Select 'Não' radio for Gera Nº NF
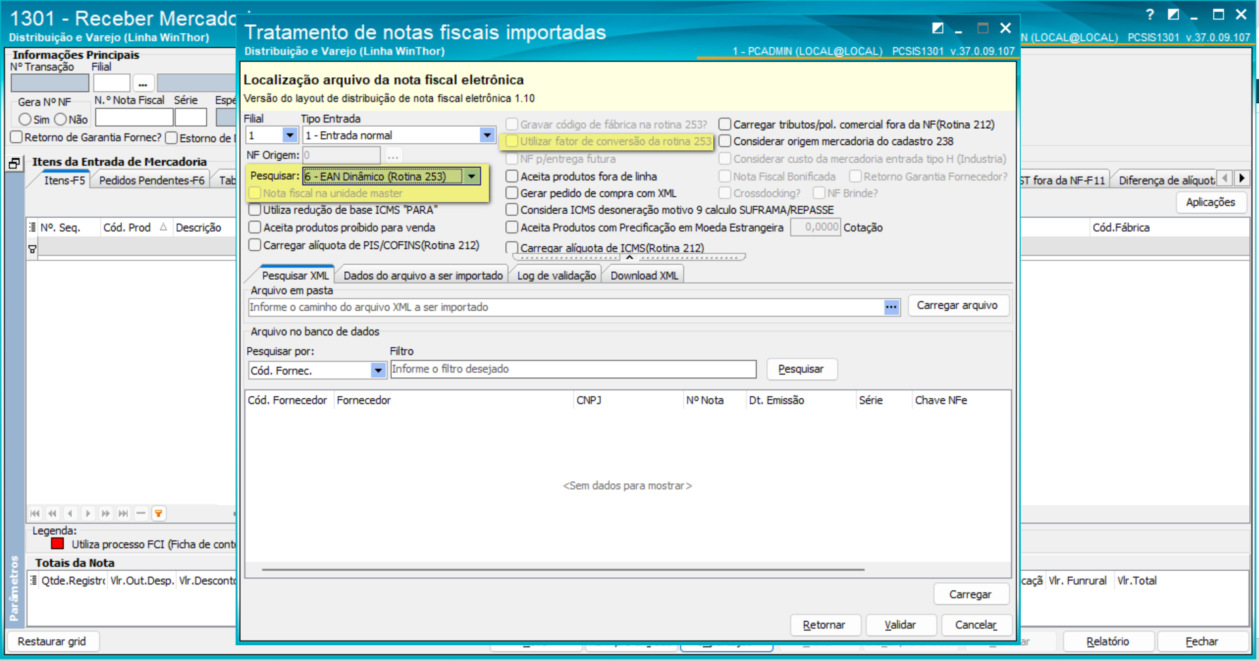The height and width of the screenshot is (661, 1259). 61,120
